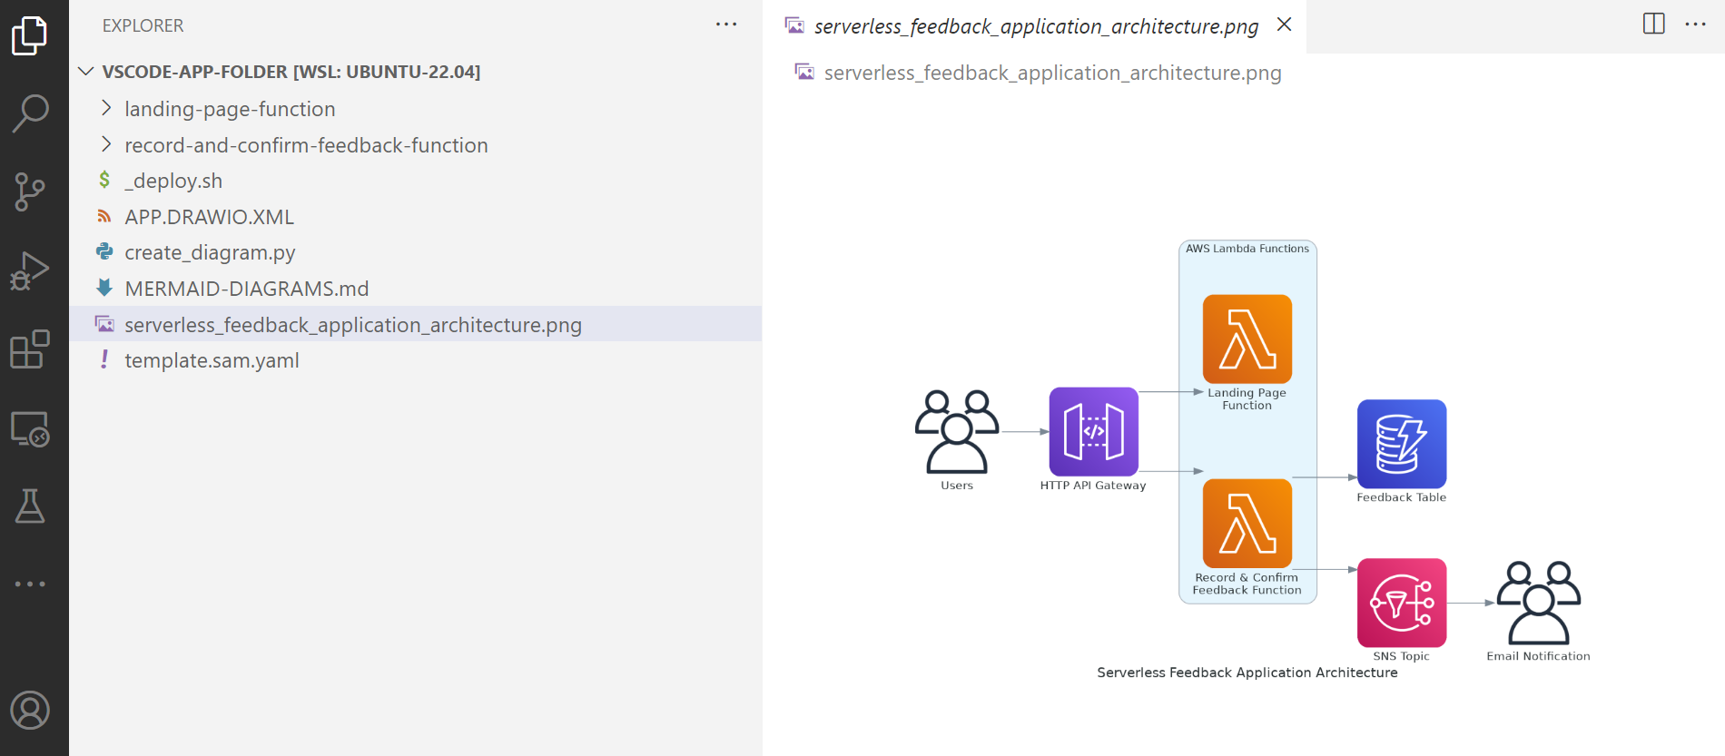
Task: Click the XML feed icon beside APP.DRAWIO.XML
Action: point(104,216)
